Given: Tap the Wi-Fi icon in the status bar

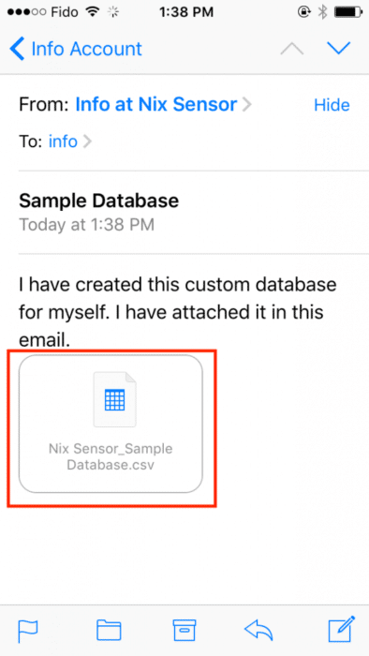Looking at the screenshot, I should pyautogui.click(x=92, y=12).
